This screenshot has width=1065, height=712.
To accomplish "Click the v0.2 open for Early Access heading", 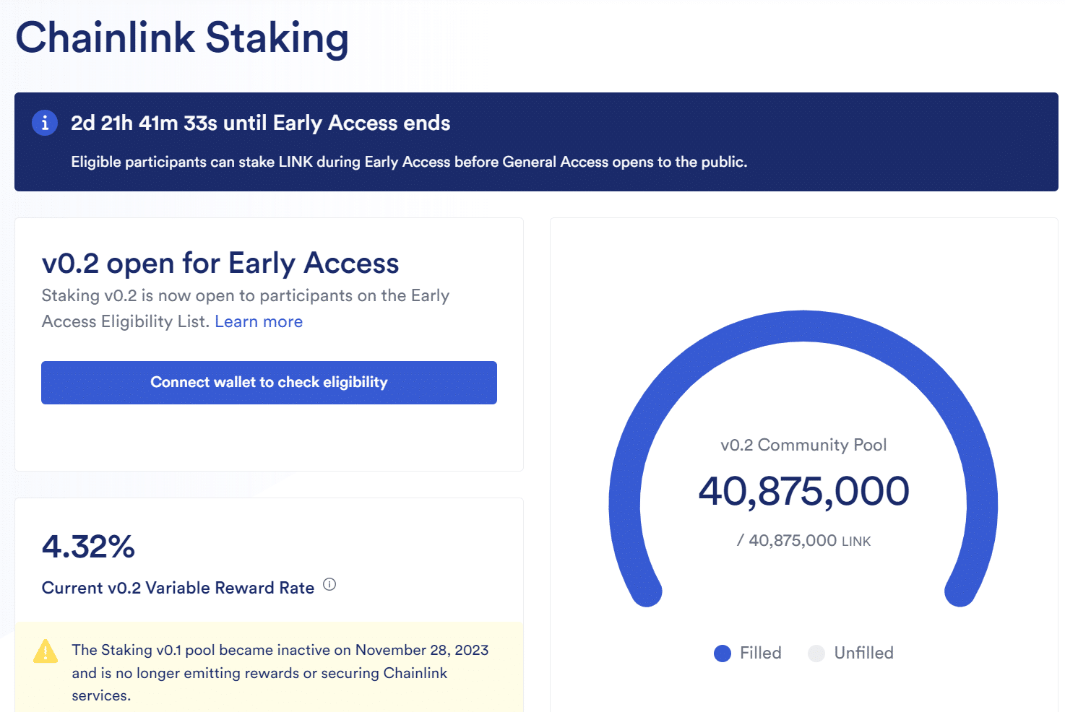I will (220, 264).
